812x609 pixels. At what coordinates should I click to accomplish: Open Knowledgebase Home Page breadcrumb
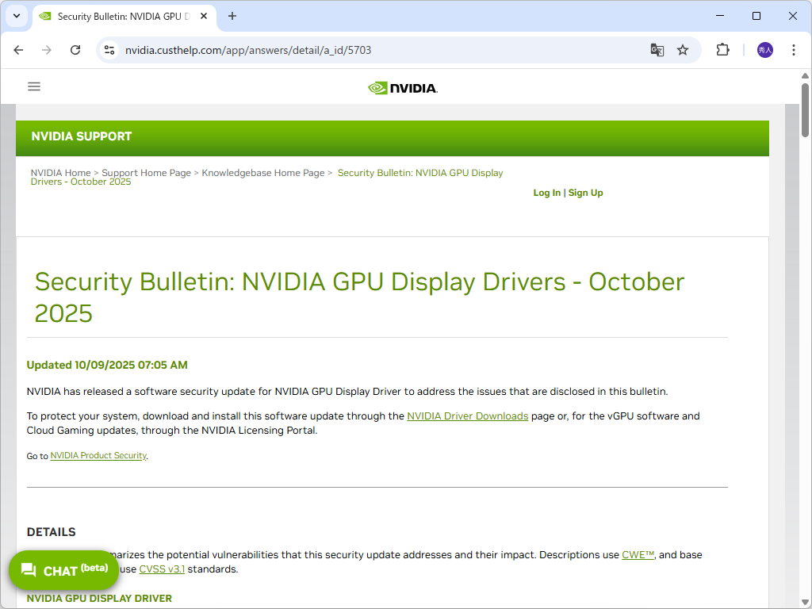pos(263,173)
